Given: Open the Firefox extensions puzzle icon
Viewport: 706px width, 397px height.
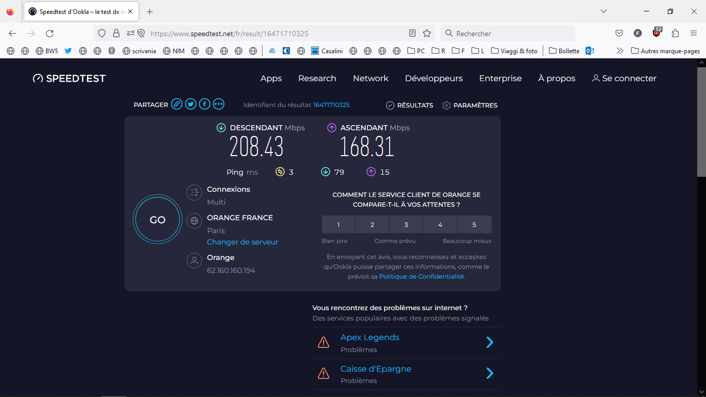Looking at the screenshot, I should (x=675, y=34).
